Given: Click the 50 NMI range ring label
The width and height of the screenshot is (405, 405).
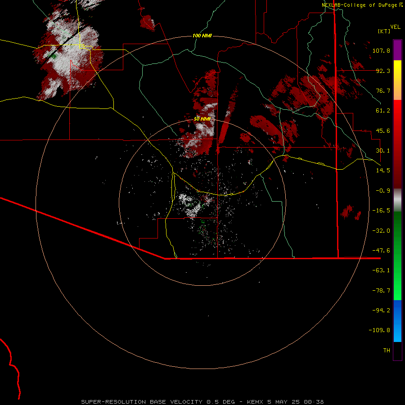Looking at the screenshot, I should [x=202, y=119].
